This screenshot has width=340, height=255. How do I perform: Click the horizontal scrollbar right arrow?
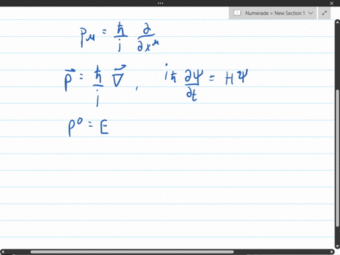click(331, 252)
